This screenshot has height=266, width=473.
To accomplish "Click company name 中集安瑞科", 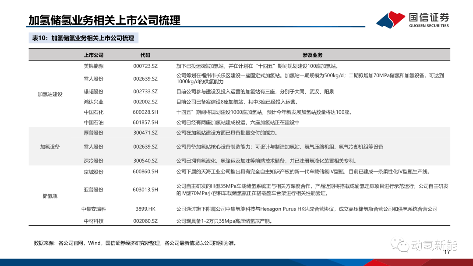I will click(94, 209).
